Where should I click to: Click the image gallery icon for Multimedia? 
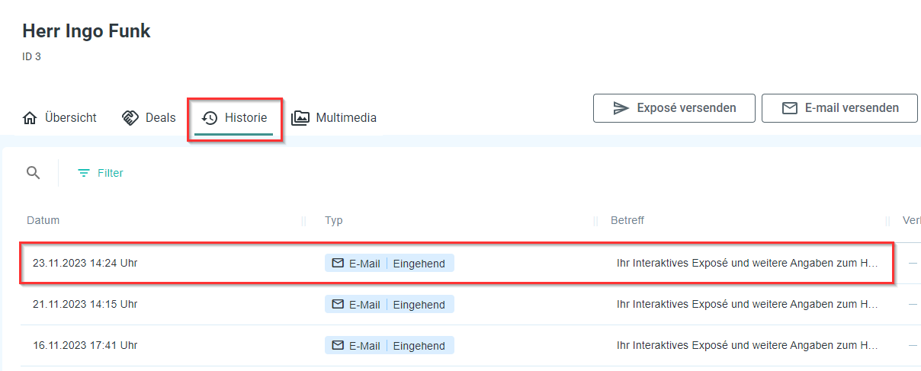(300, 118)
